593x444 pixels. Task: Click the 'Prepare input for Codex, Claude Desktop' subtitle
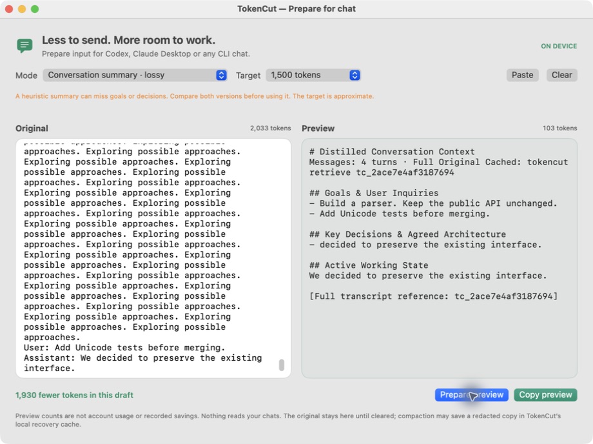click(146, 54)
